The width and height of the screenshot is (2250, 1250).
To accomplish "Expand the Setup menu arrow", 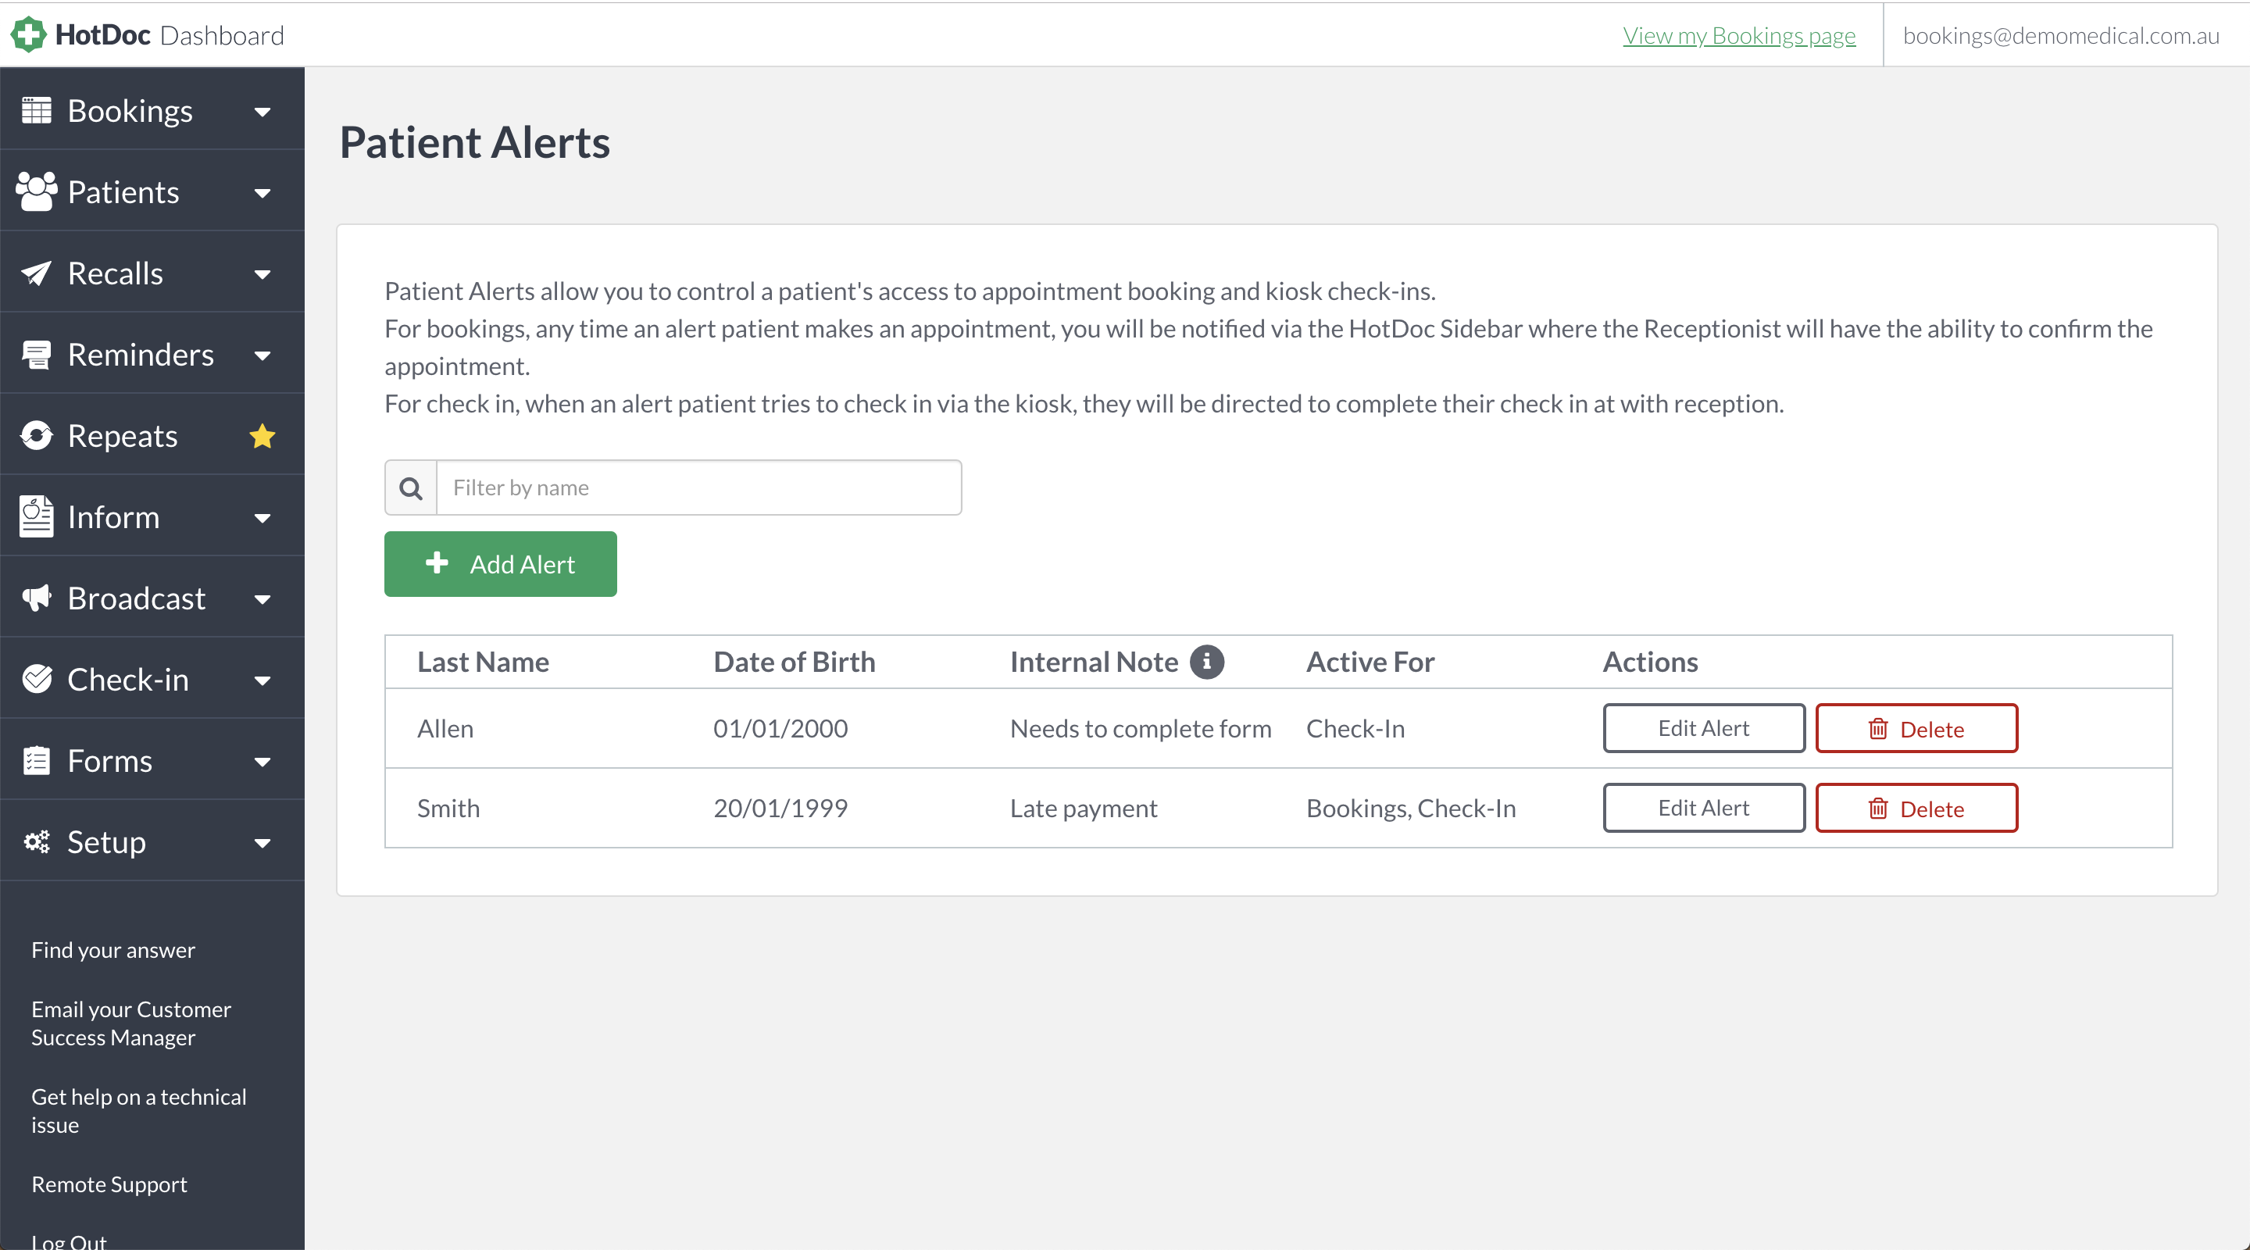I will click(262, 843).
